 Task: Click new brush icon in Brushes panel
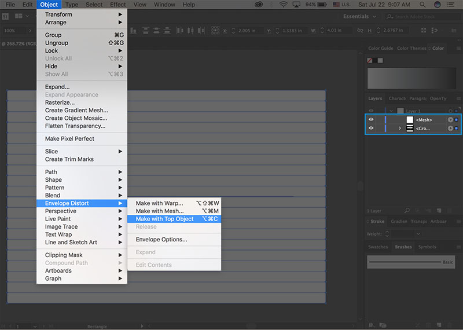click(439, 325)
